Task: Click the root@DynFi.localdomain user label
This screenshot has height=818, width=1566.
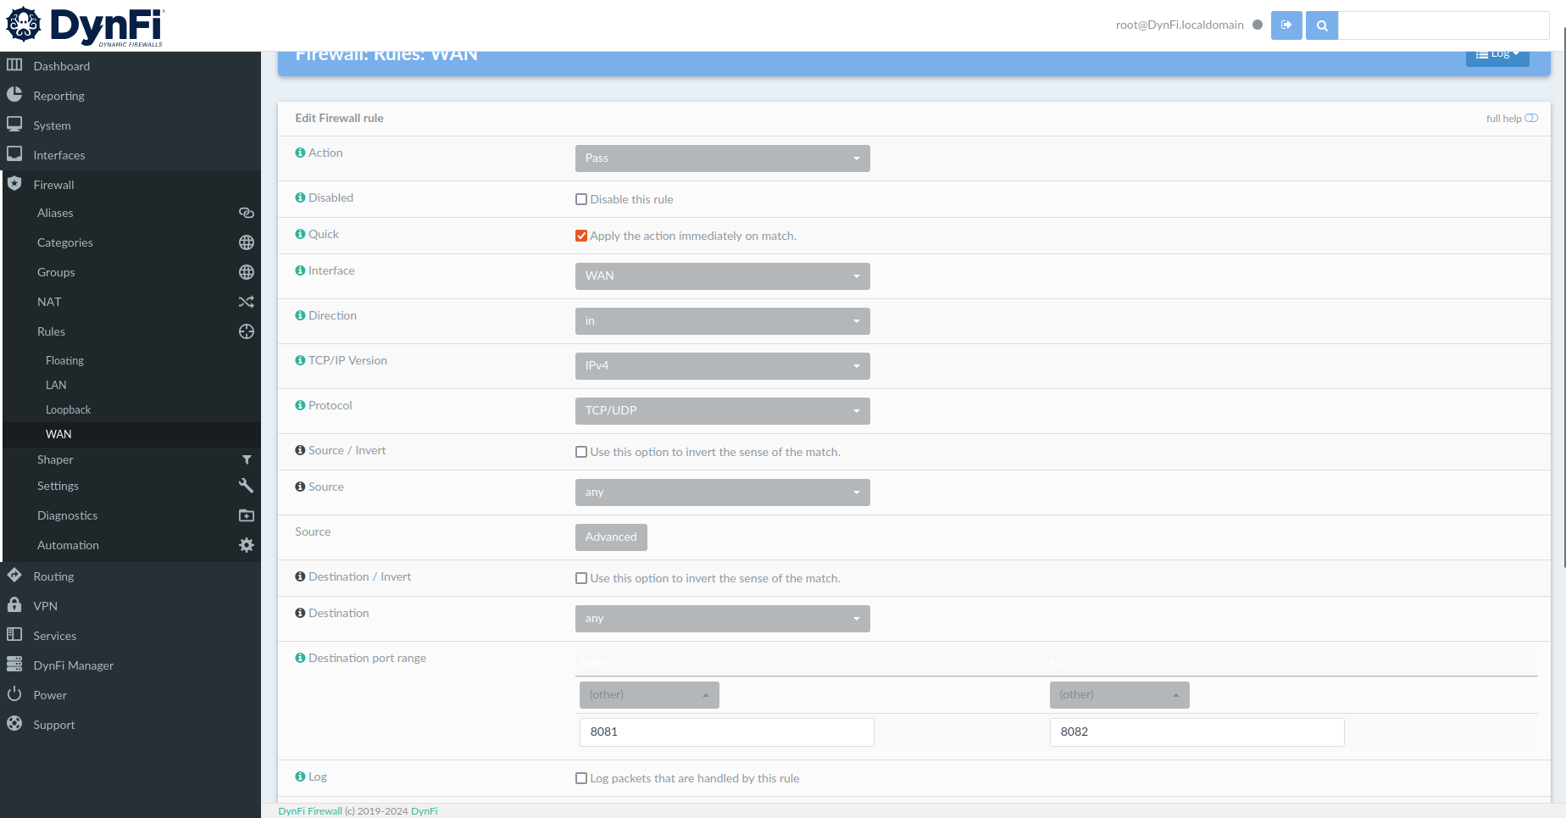Action: click(x=1180, y=25)
